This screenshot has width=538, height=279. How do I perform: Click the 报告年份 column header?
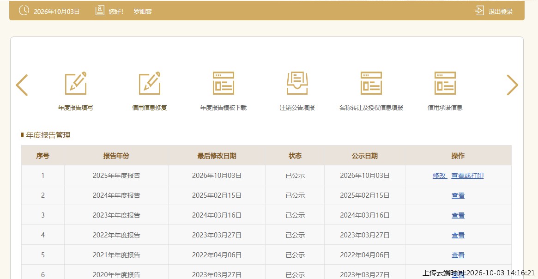coord(116,156)
